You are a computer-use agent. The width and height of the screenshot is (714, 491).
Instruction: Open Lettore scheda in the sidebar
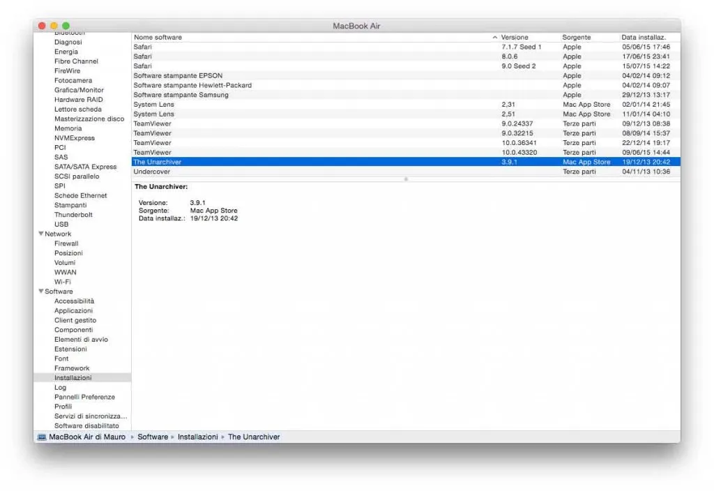tap(78, 109)
